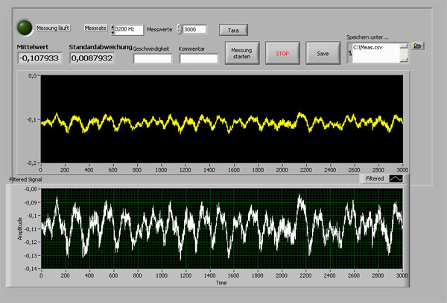Click the Messwerte 3000 value field
This screenshot has width=447, height=303.
(194, 30)
